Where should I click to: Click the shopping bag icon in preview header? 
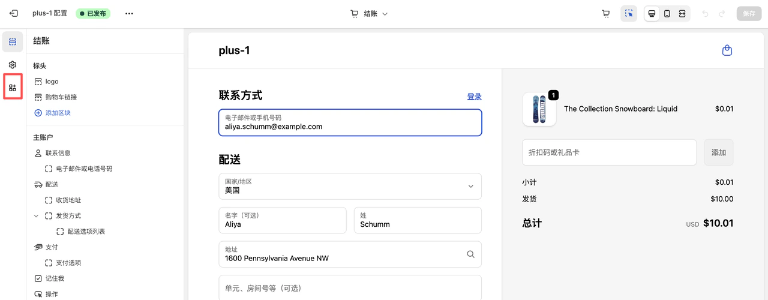point(727,50)
